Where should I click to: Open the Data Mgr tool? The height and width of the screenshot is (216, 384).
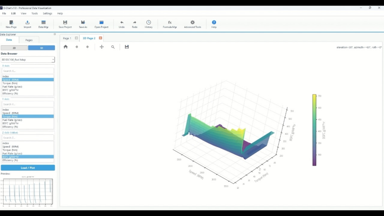tap(43, 22)
